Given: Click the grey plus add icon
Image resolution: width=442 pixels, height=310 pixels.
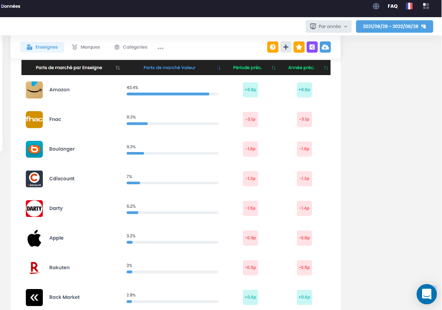Looking at the screenshot, I should 286,47.
